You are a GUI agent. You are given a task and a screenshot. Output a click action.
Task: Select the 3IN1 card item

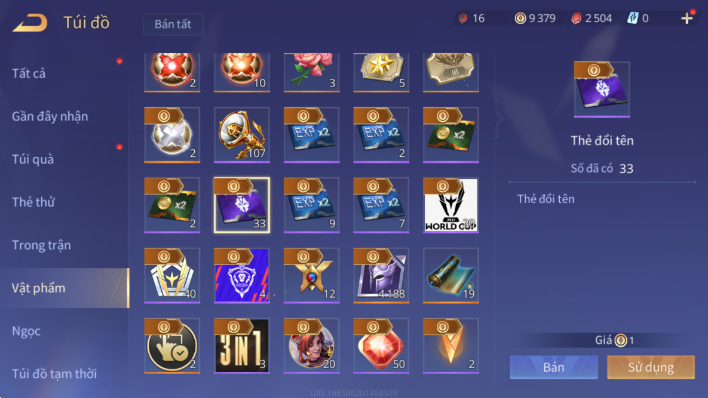click(x=241, y=345)
